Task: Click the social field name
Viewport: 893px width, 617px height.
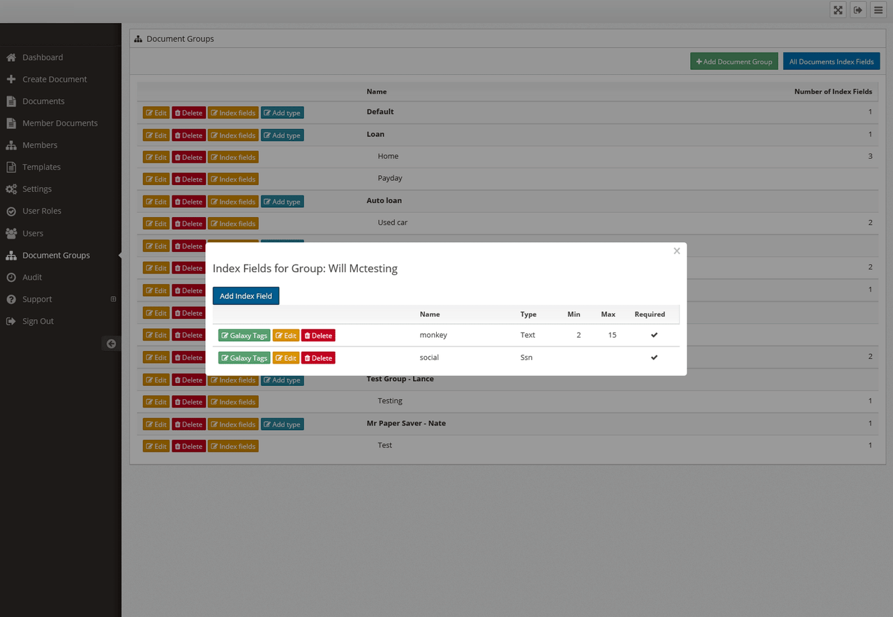Action: tap(429, 357)
